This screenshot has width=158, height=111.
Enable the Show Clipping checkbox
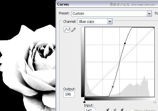132,110
